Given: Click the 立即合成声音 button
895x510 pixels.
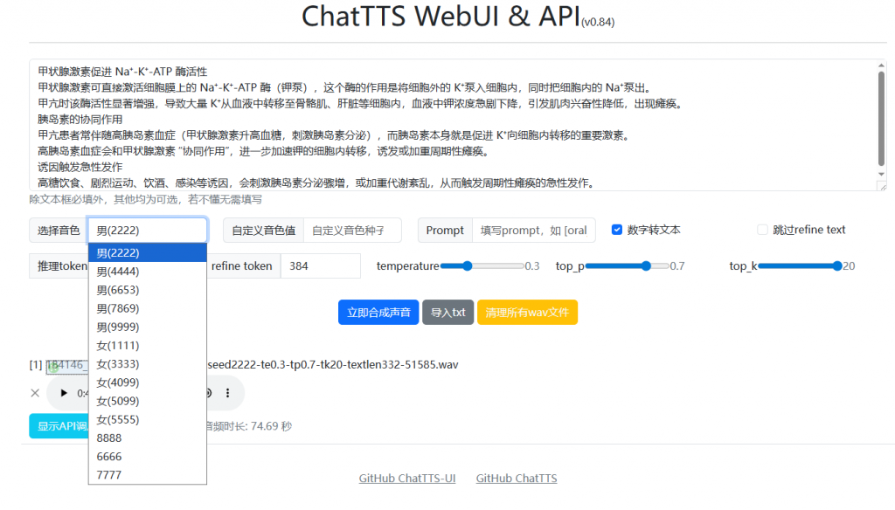Looking at the screenshot, I should pos(377,312).
